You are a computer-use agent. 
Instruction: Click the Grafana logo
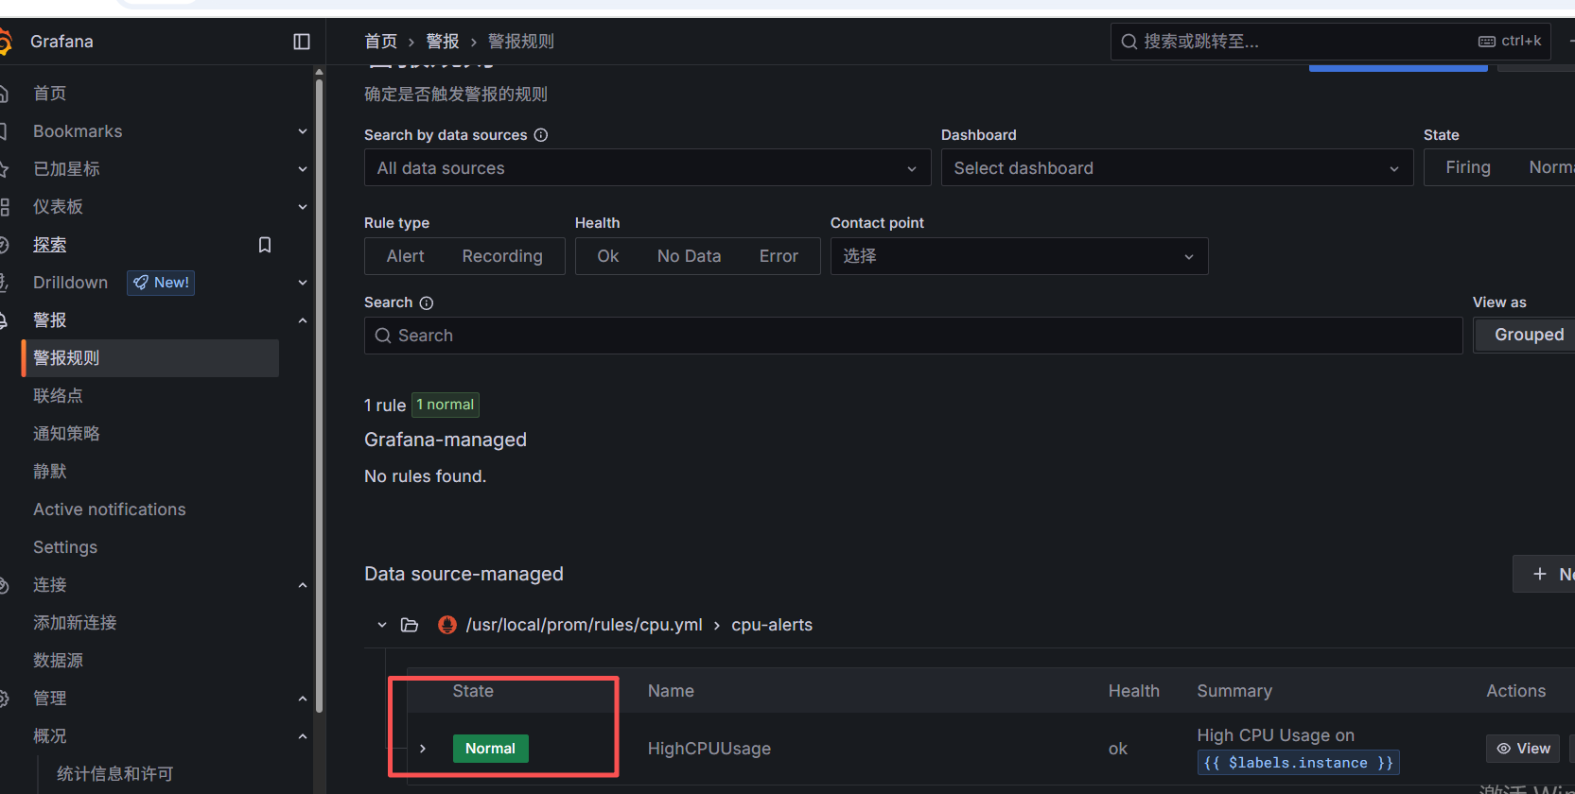coord(5,42)
